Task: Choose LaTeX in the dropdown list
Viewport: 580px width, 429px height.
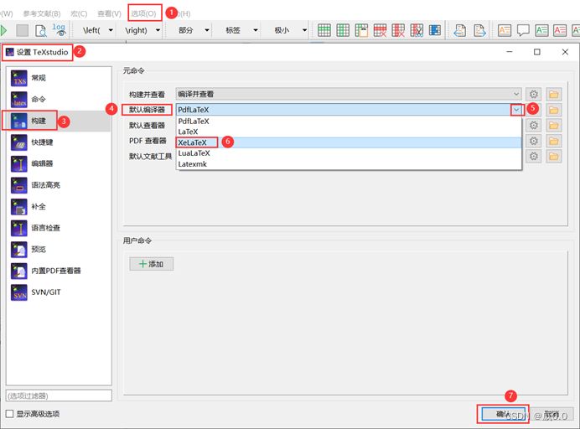Action: click(349, 132)
